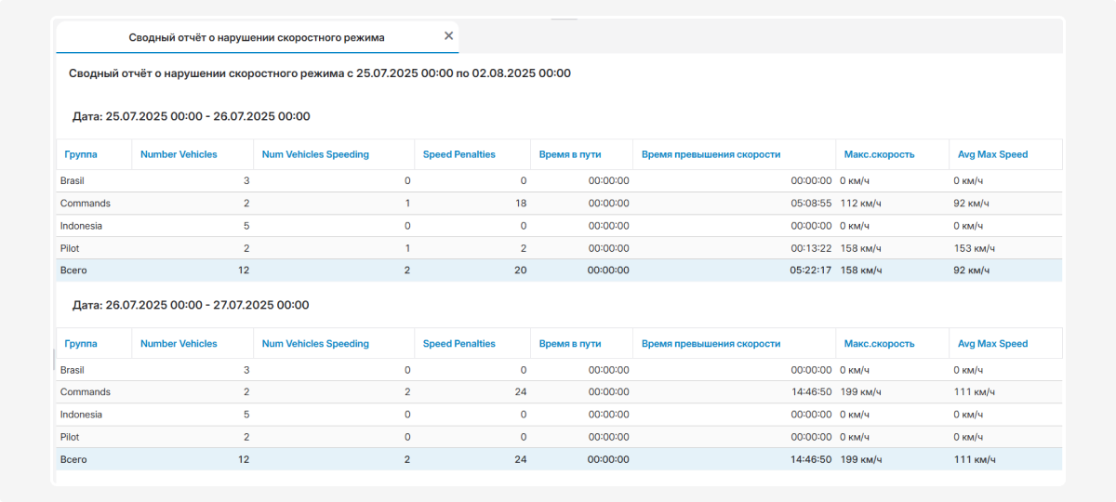The height and width of the screenshot is (502, 1116).
Task: Select Indonesia row in the 26.07.2025 table
Action: click(x=81, y=415)
